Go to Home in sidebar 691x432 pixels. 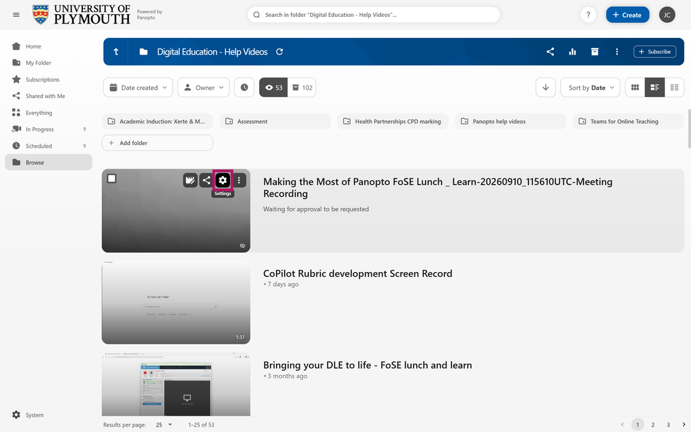click(x=49, y=47)
